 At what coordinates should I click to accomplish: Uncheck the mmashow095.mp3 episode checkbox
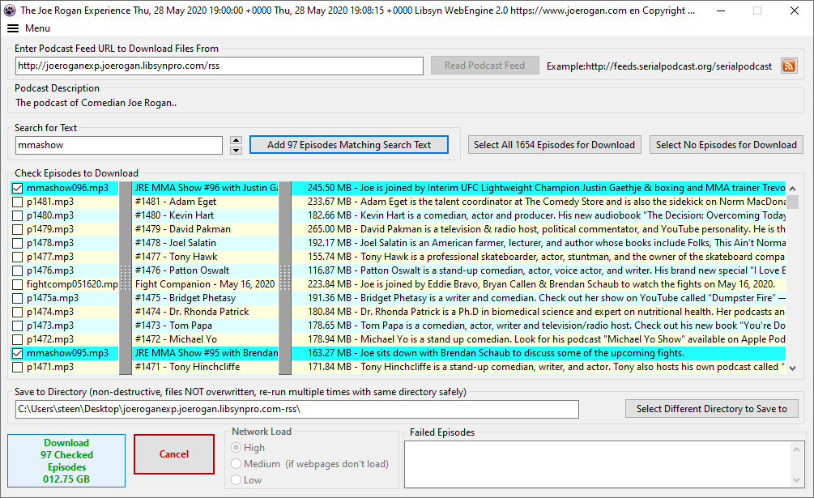click(x=17, y=353)
